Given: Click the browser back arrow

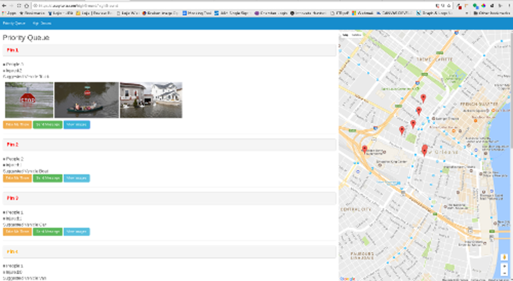Looking at the screenshot, I should tap(4, 6).
